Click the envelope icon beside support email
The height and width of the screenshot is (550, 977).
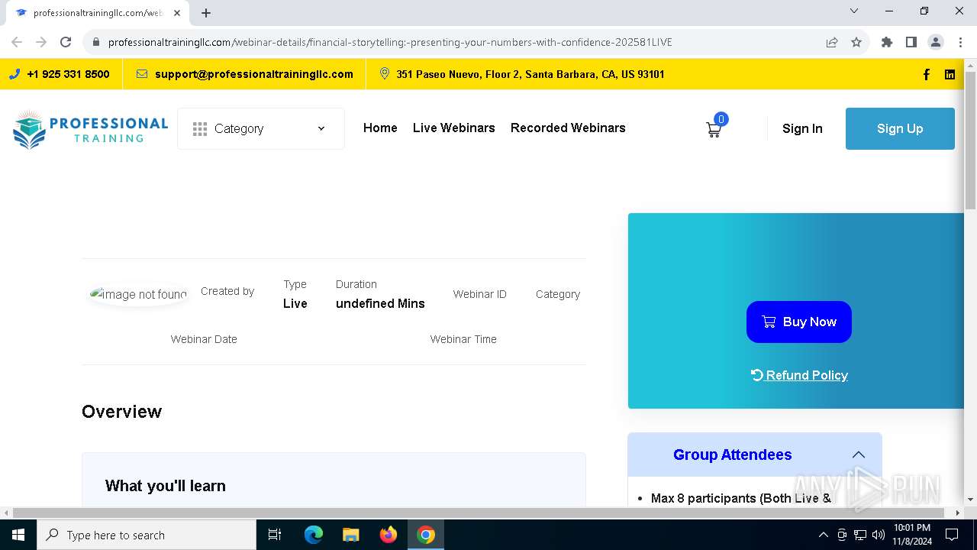[142, 74]
